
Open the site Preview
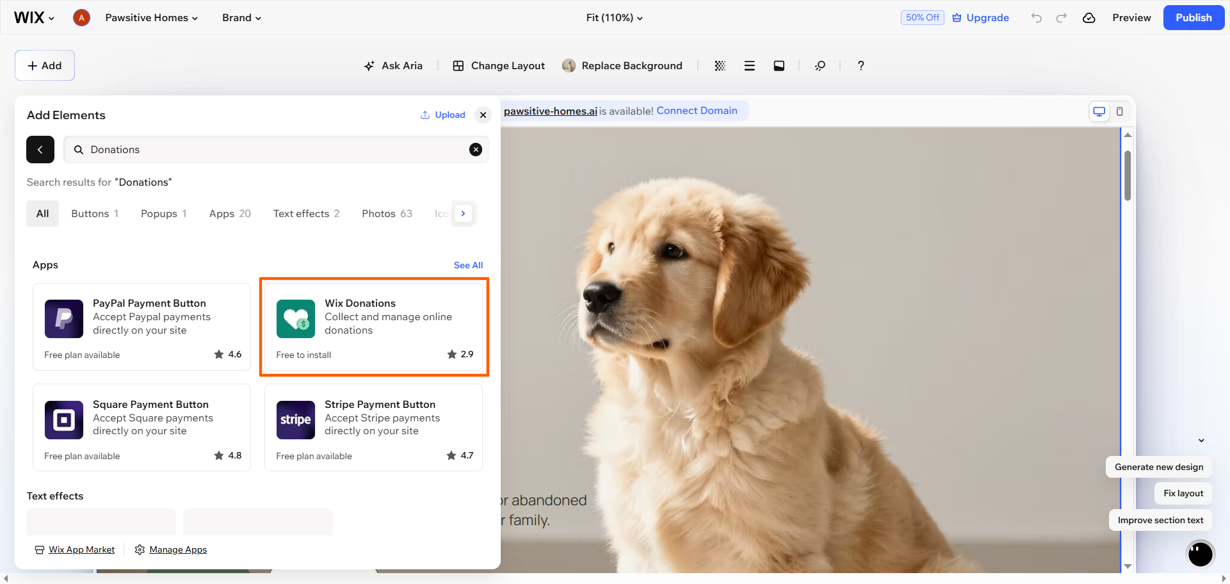[1131, 17]
